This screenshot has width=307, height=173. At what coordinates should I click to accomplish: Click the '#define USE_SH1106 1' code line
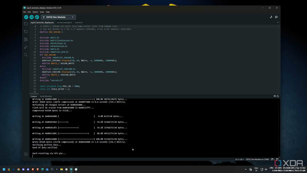pos(51,32)
